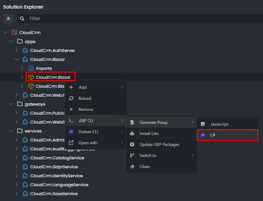Expand the CloudCrm.CatalogService tree node
Screen dimensions: 263x201
(x=16, y=158)
